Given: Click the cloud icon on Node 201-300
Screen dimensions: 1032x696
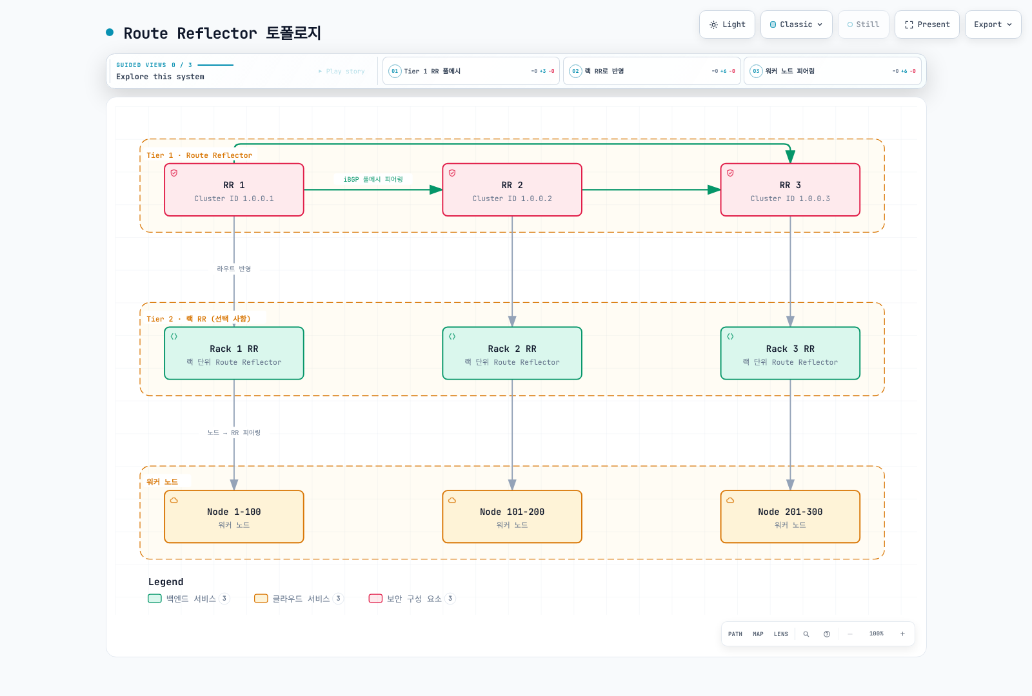Looking at the screenshot, I should pos(730,500).
